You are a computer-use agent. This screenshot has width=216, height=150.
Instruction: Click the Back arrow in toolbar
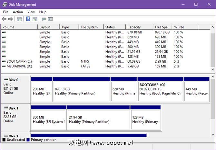click(x=4, y=19)
